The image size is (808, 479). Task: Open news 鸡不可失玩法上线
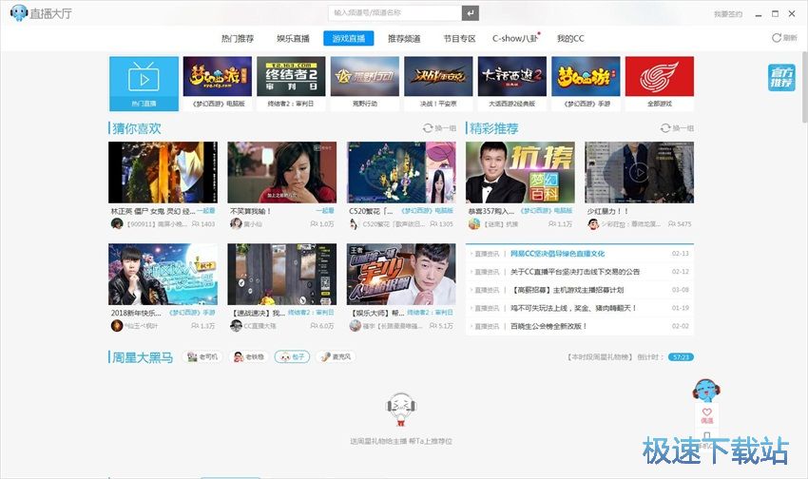pyautogui.click(x=573, y=308)
